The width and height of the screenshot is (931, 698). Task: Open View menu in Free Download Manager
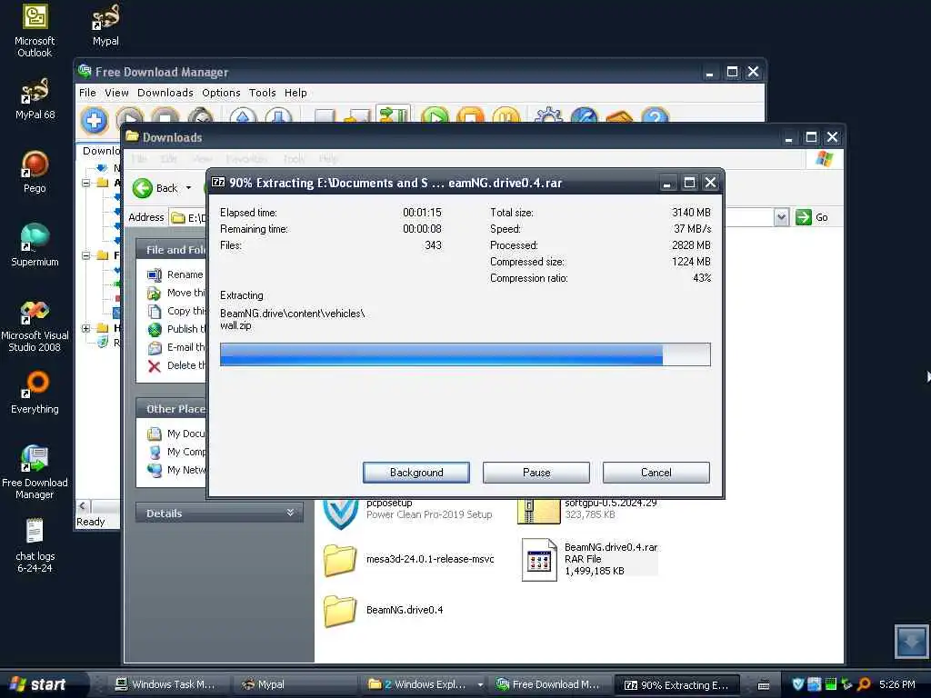116,93
